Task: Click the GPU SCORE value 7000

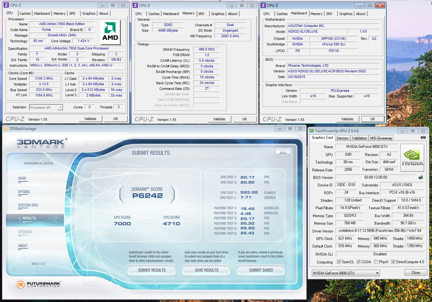Action: 122,224
